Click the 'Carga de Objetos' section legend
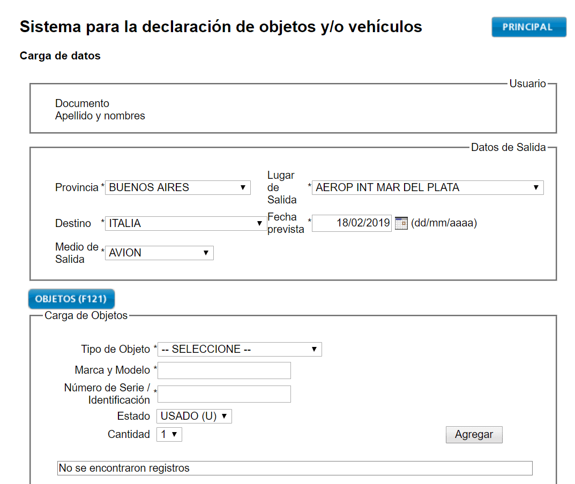The height and width of the screenshot is (484, 575). 86,315
